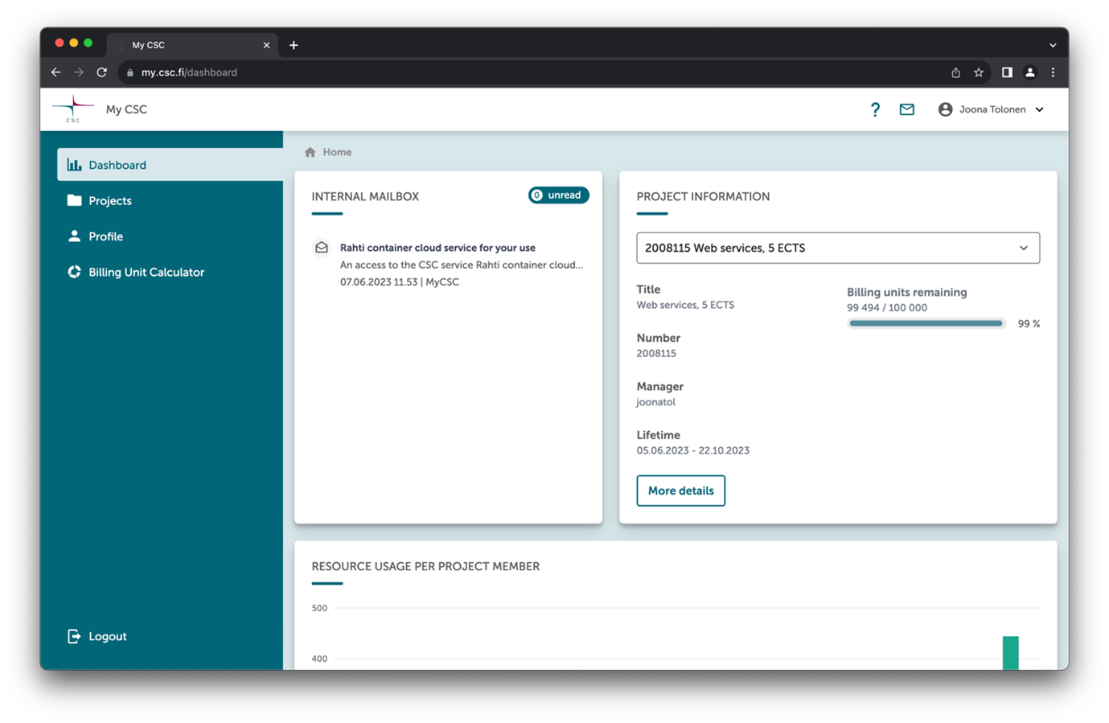This screenshot has height=723, width=1109.
Task: Expand the Joona Tolonen user menu
Action: point(991,109)
